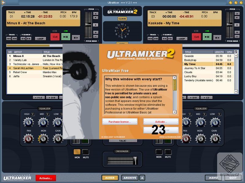Click the left deck HIGH equalizer knob
Image resolution: width=245 pixels, height=183 pixels.
click(x=28, y=122)
